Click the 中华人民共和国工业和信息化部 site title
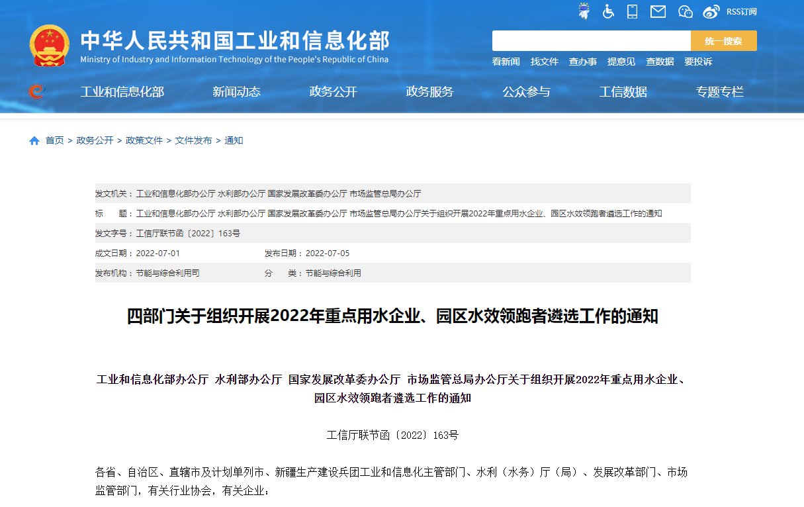Image resolution: width=804 pixels, height=507 pixels. [x=235, y=40]
